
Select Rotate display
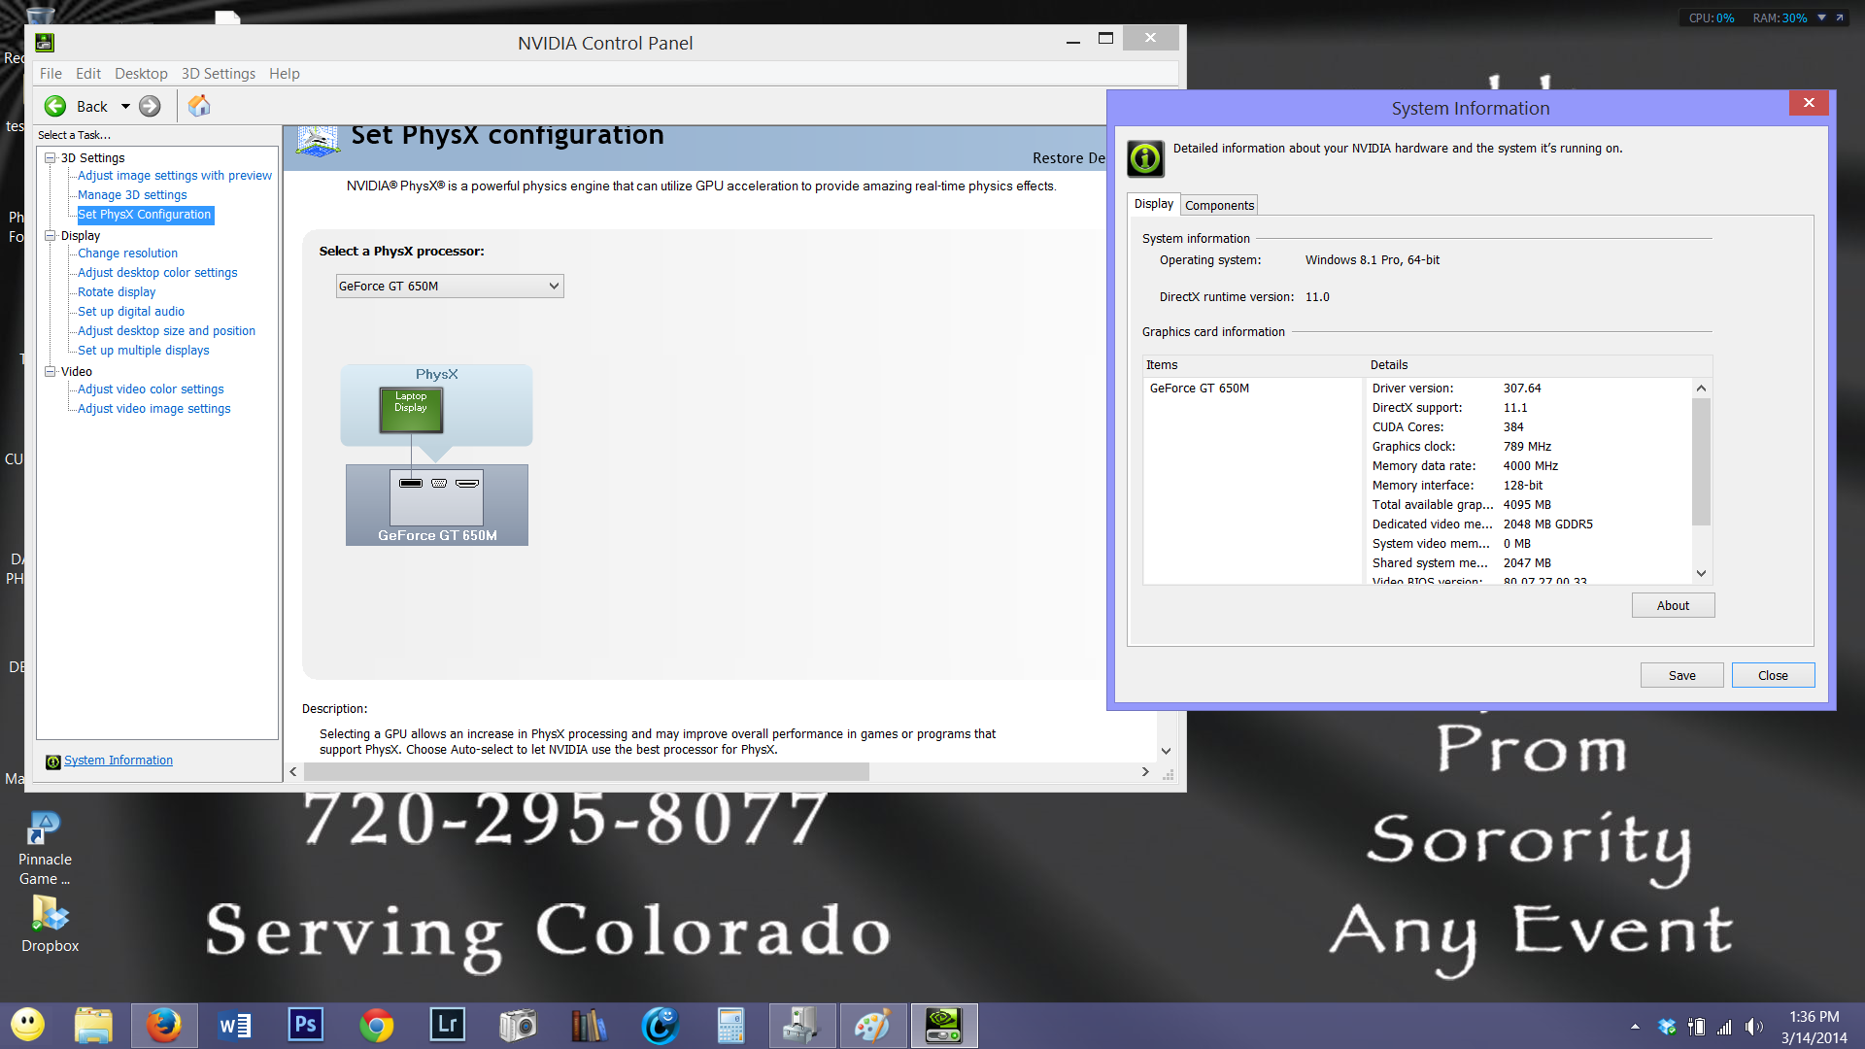117,292
